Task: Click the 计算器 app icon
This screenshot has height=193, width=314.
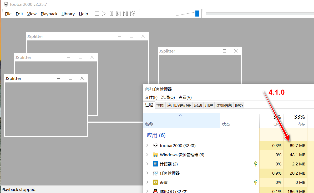Action: 155,164
